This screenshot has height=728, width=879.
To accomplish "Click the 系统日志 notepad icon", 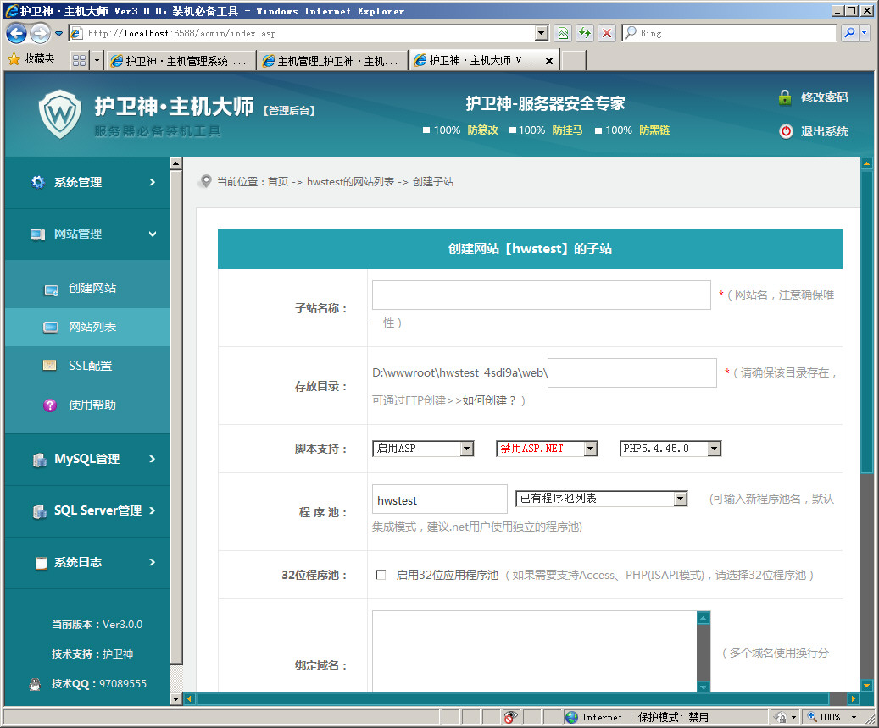I will click(41, 563).
